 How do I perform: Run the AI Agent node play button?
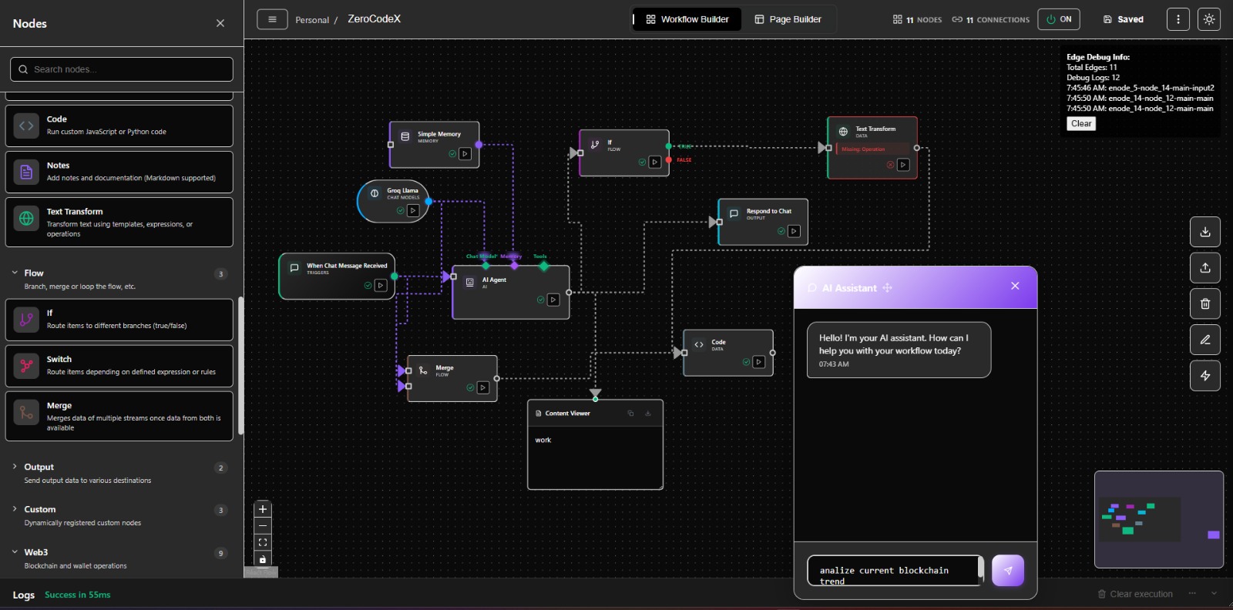click(553, 300)
